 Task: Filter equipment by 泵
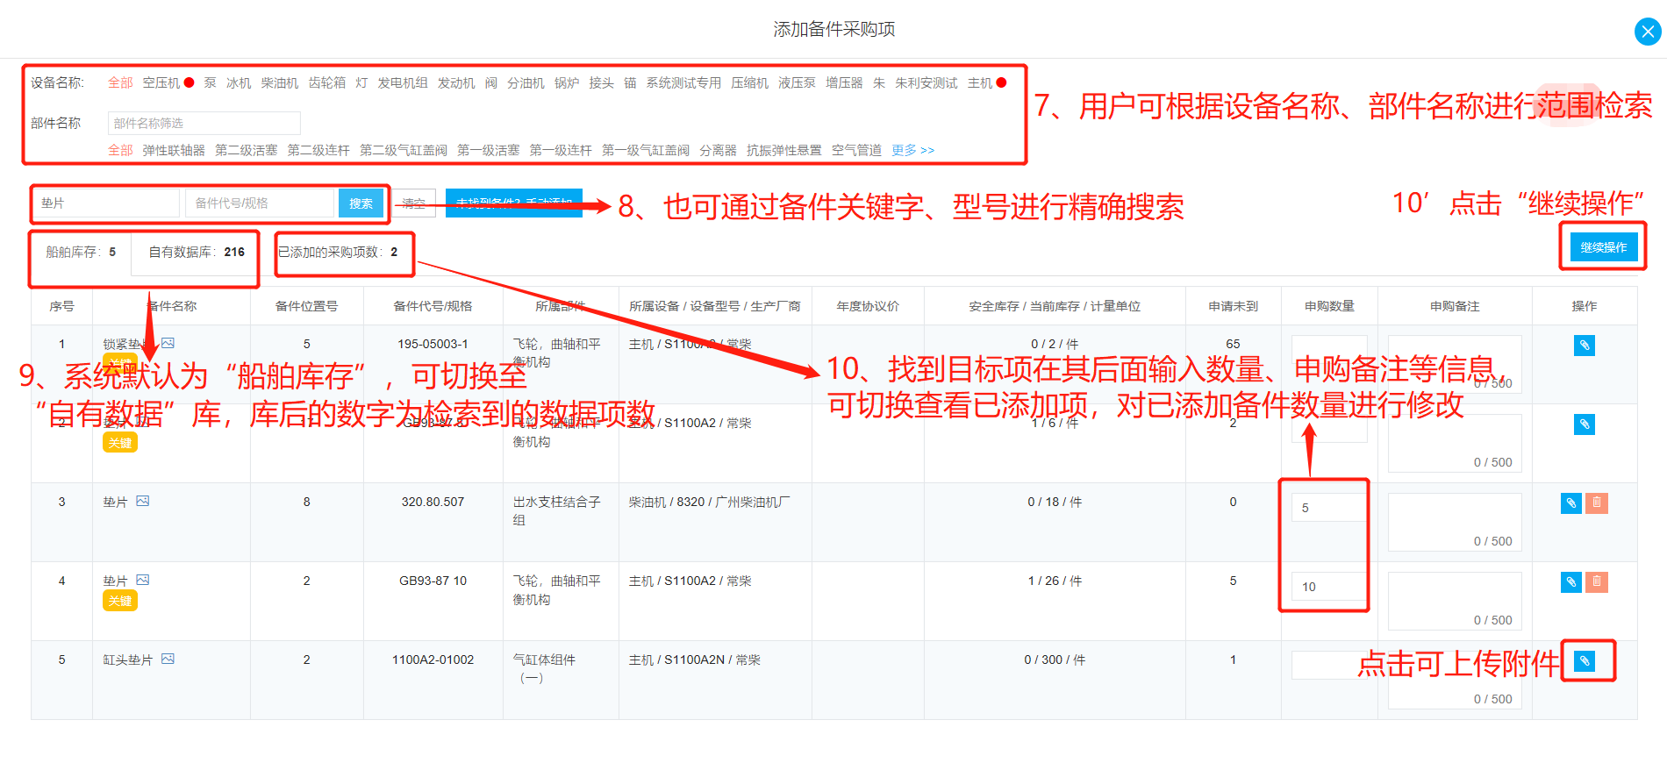pos(210,82)
